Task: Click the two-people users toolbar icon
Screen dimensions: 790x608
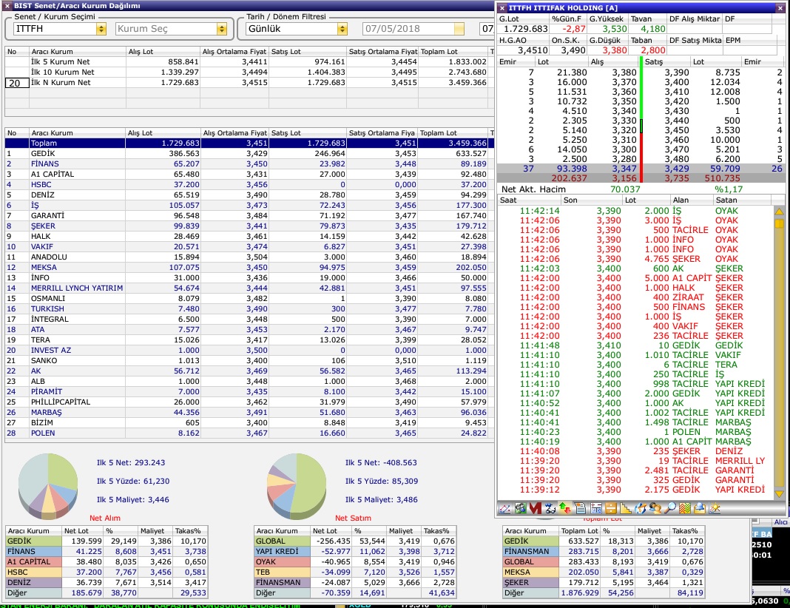Action: click(655, 509)
